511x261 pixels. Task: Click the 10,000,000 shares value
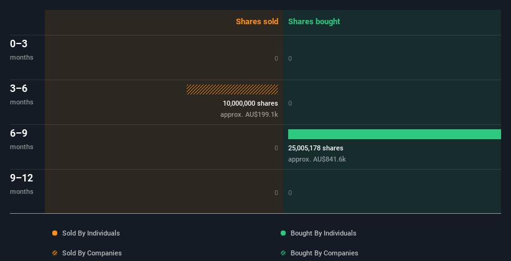250,104
